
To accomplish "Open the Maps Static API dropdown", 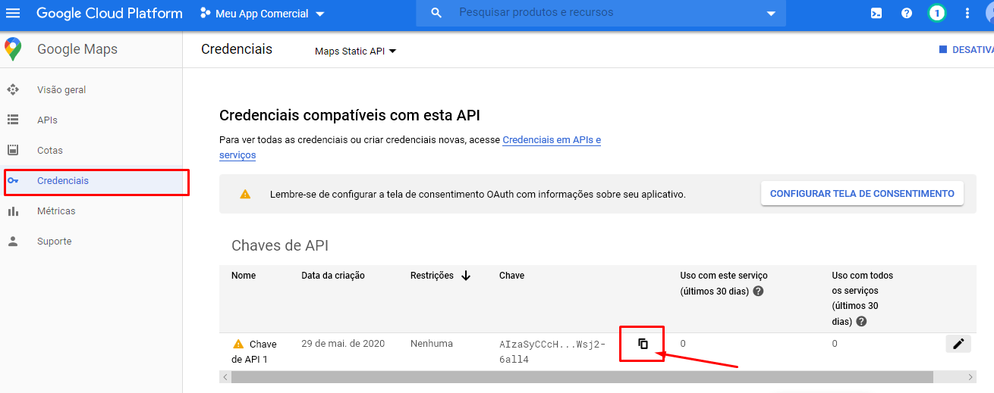I will pyautogui.click(x=356, y=51).
